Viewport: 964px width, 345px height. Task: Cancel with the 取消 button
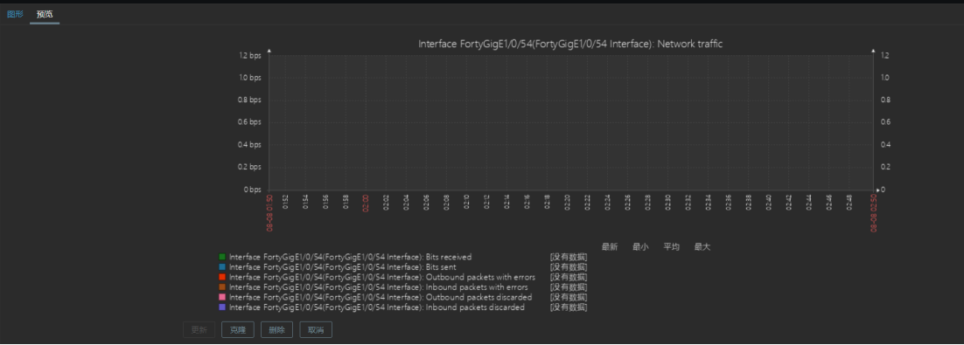(316, 329)
